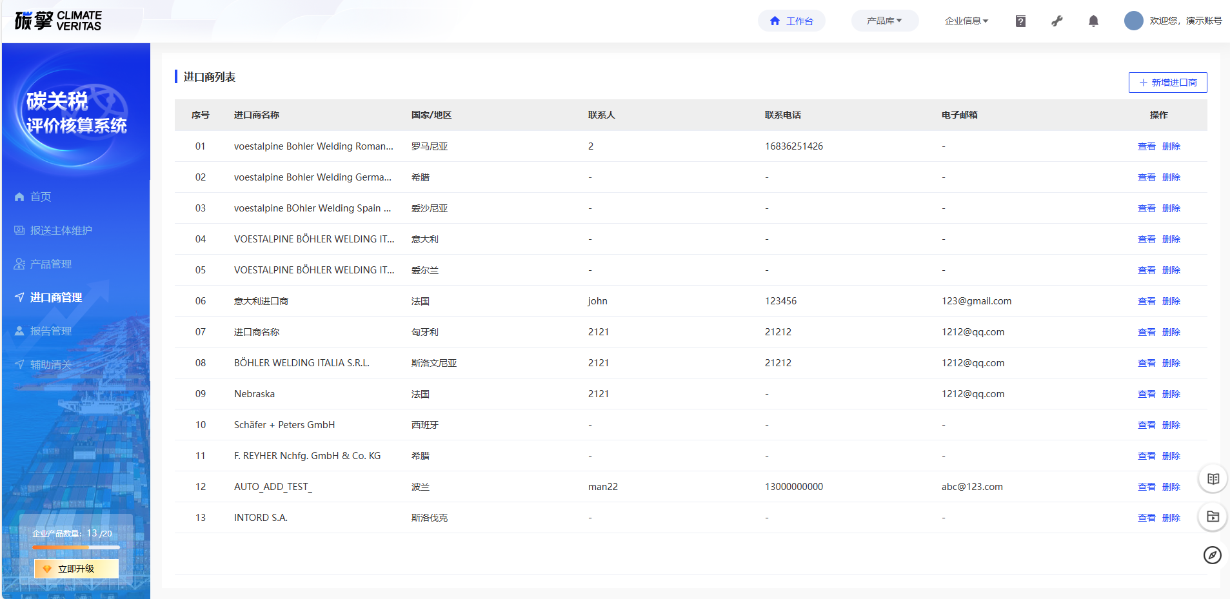Click the help question mark icon
Screen dimensions: 1230x599
point(1020,21)
